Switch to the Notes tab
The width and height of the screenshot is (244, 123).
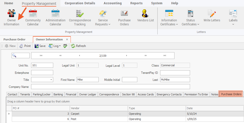pos(215,94)
